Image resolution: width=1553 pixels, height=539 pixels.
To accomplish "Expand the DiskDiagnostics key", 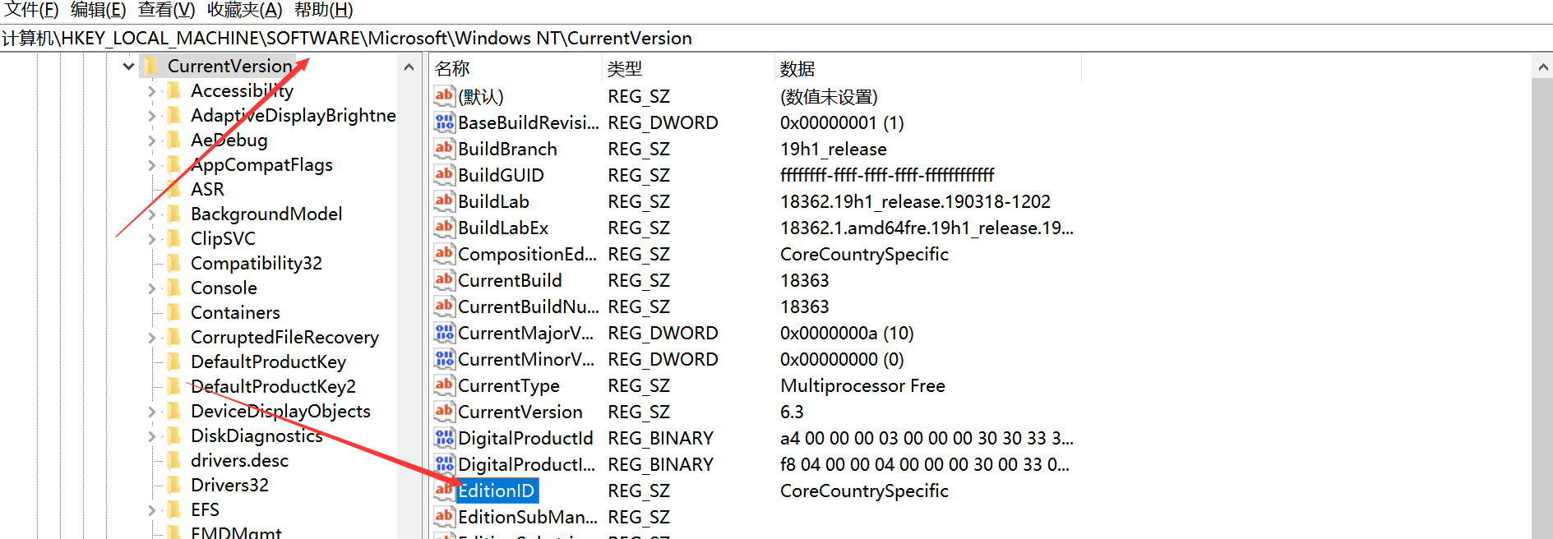I will pyautogui.click(x=151, y=436).
